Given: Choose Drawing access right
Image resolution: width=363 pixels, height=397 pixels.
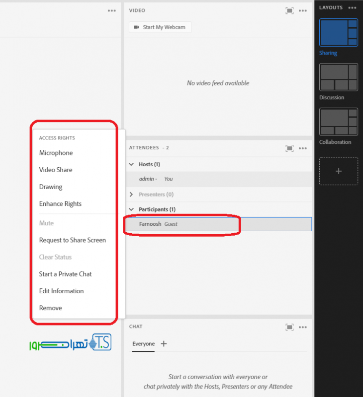Looking at the screenshot, I should (51, 187).
